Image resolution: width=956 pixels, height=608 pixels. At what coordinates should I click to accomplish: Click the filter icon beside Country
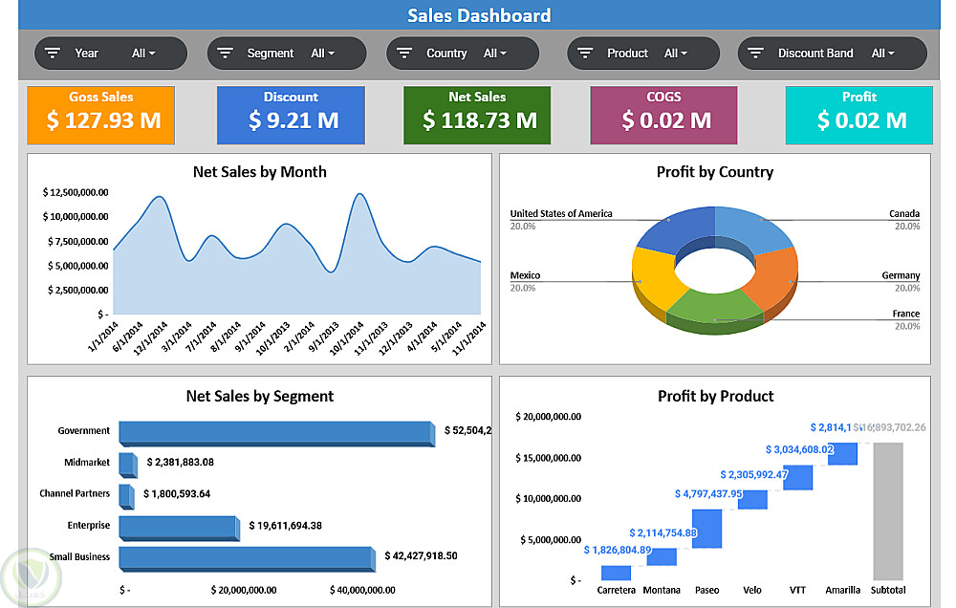coord(404,53)
